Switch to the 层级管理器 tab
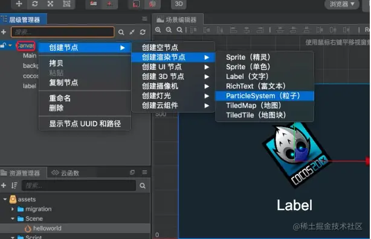The image size is (371, 239). [23, 19]
